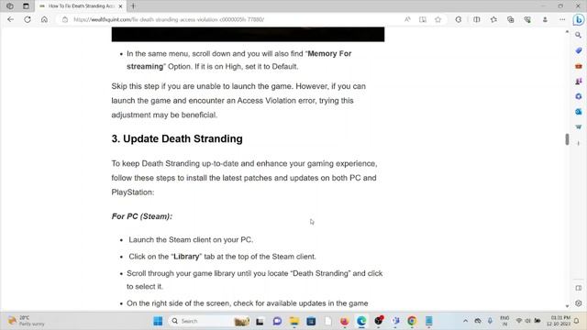Change the ENG IN input language
The height and width of the screenshot is (330, 587).
click(x=504, y=321)
